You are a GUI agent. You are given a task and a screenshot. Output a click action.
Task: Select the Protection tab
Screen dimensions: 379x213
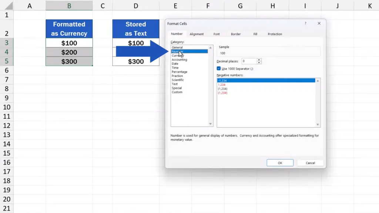click(275, 34)
